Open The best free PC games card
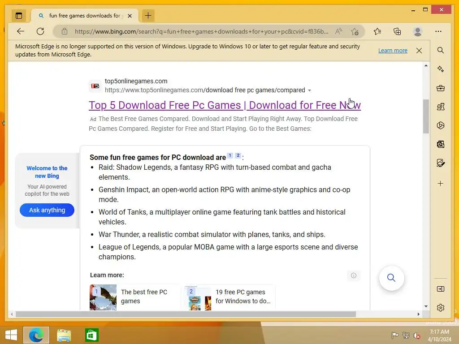The width and height of the screenshot is (459, 344). click(x=135, y=297)
